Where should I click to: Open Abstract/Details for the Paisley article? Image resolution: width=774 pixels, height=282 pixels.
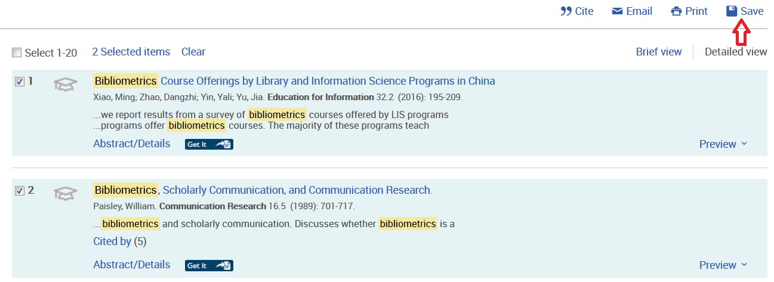(132, 265)
